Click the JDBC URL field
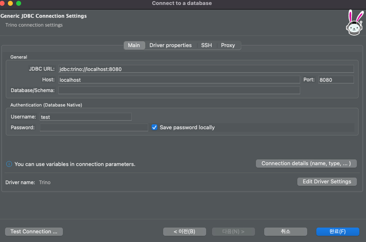Viewport: 366px width, 242px height. pos(206,69)
